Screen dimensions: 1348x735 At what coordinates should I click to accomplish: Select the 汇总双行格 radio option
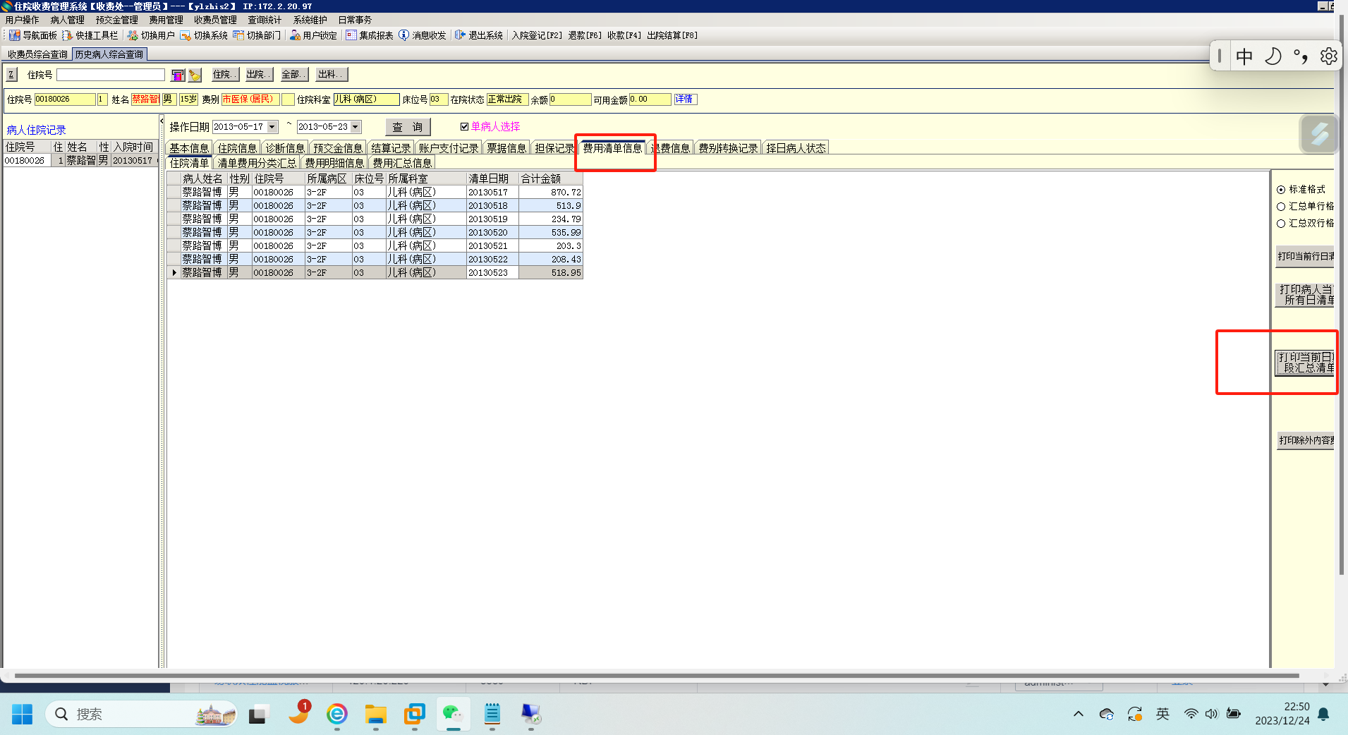[1281, 224]
